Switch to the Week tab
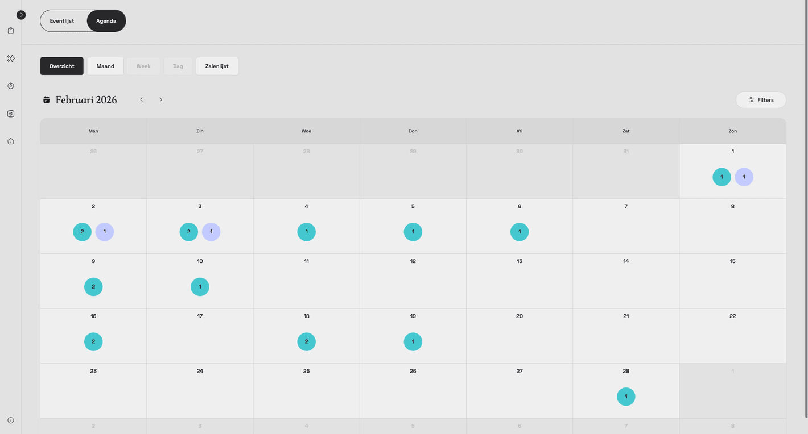 (143, 66)
